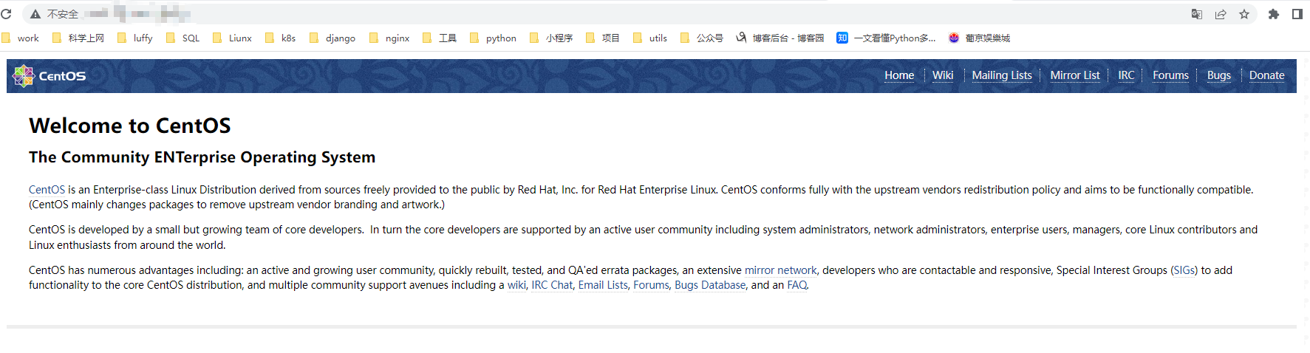Toggle the browser side panel icon
The height and width of the screenshot is (353, 1310).
point(1297,14)
